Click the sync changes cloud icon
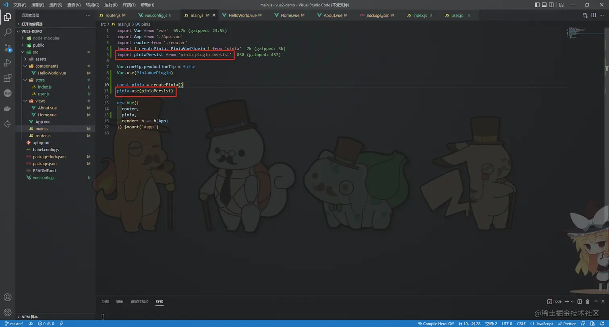609x327 pixels. 31,323
